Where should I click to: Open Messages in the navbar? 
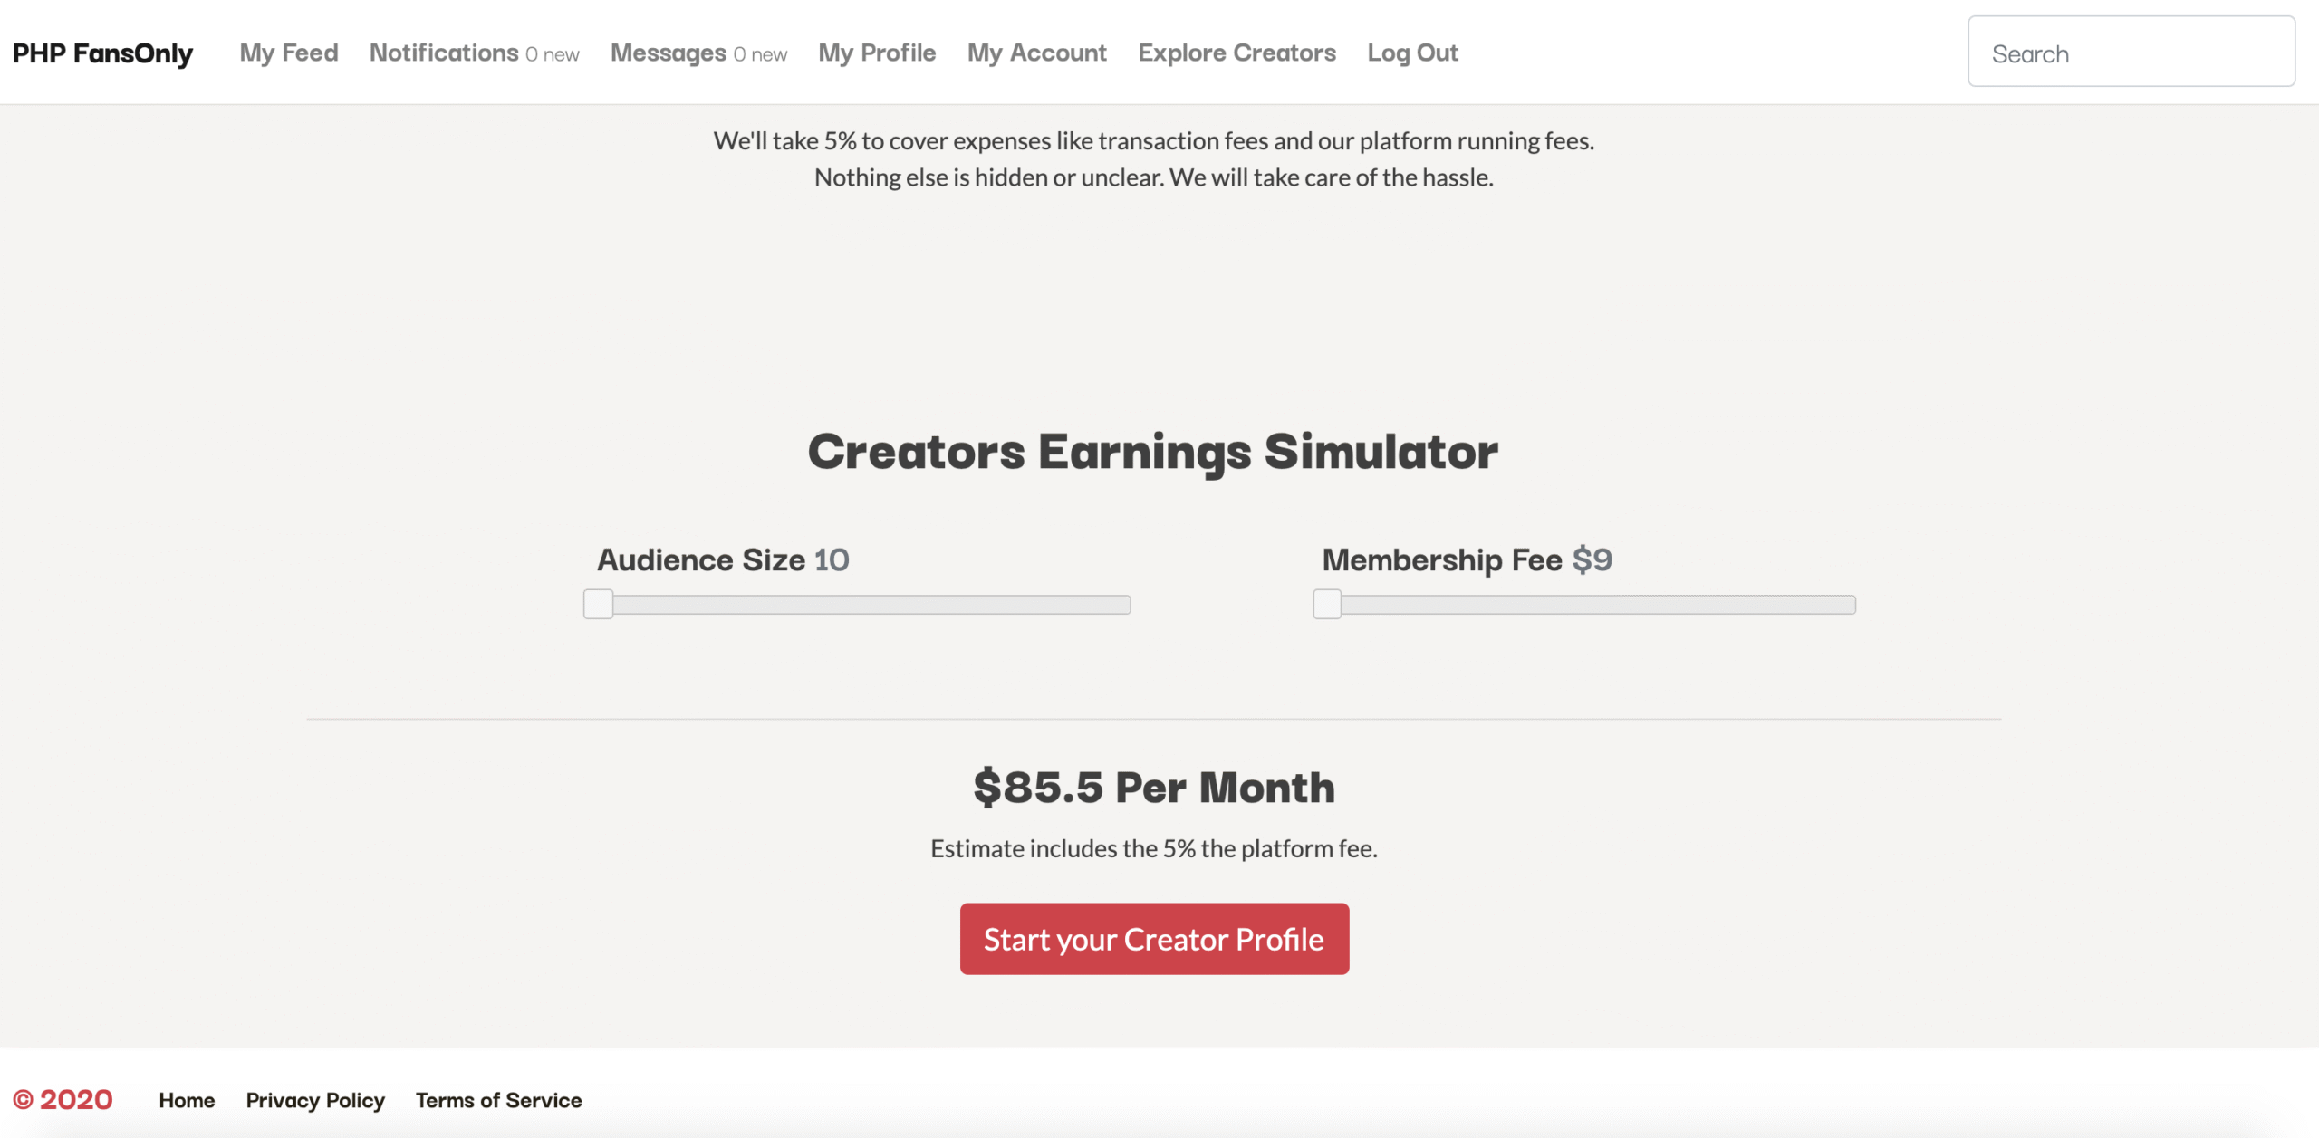698,53
